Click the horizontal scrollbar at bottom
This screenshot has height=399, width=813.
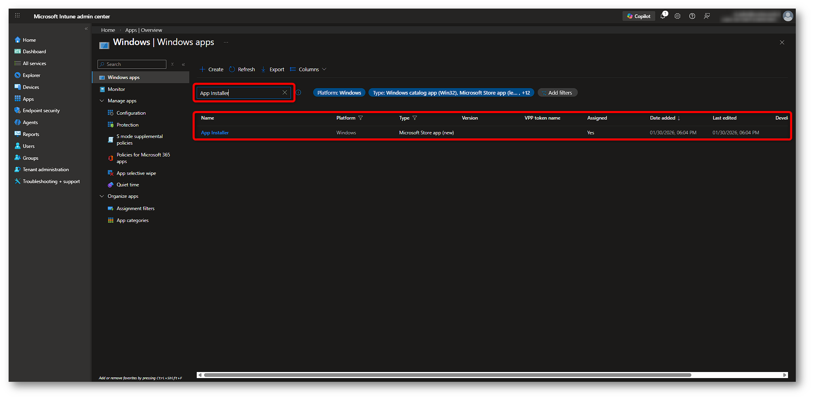(447, 375)
